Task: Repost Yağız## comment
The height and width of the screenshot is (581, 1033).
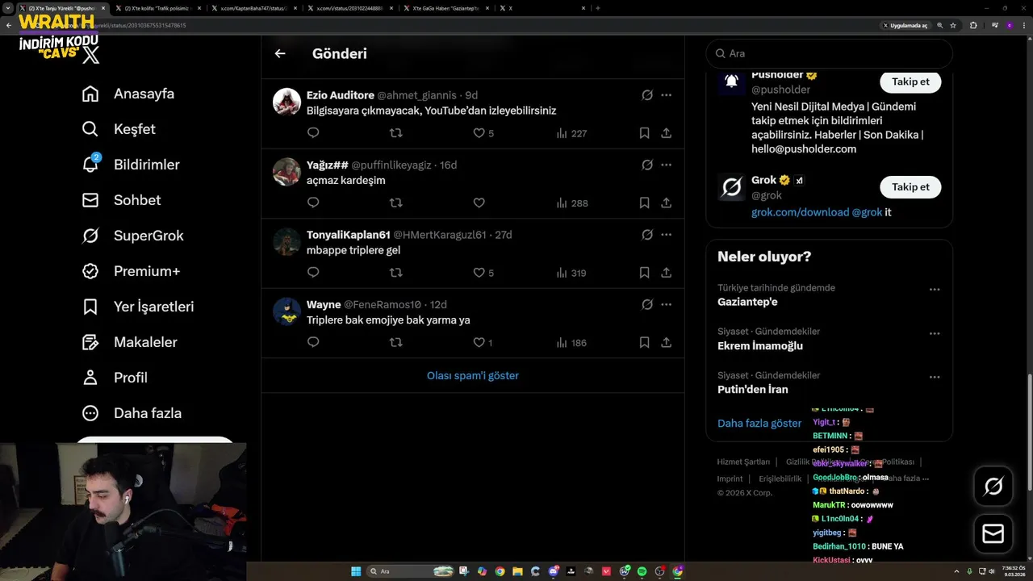Action: (x=395, y=203)
